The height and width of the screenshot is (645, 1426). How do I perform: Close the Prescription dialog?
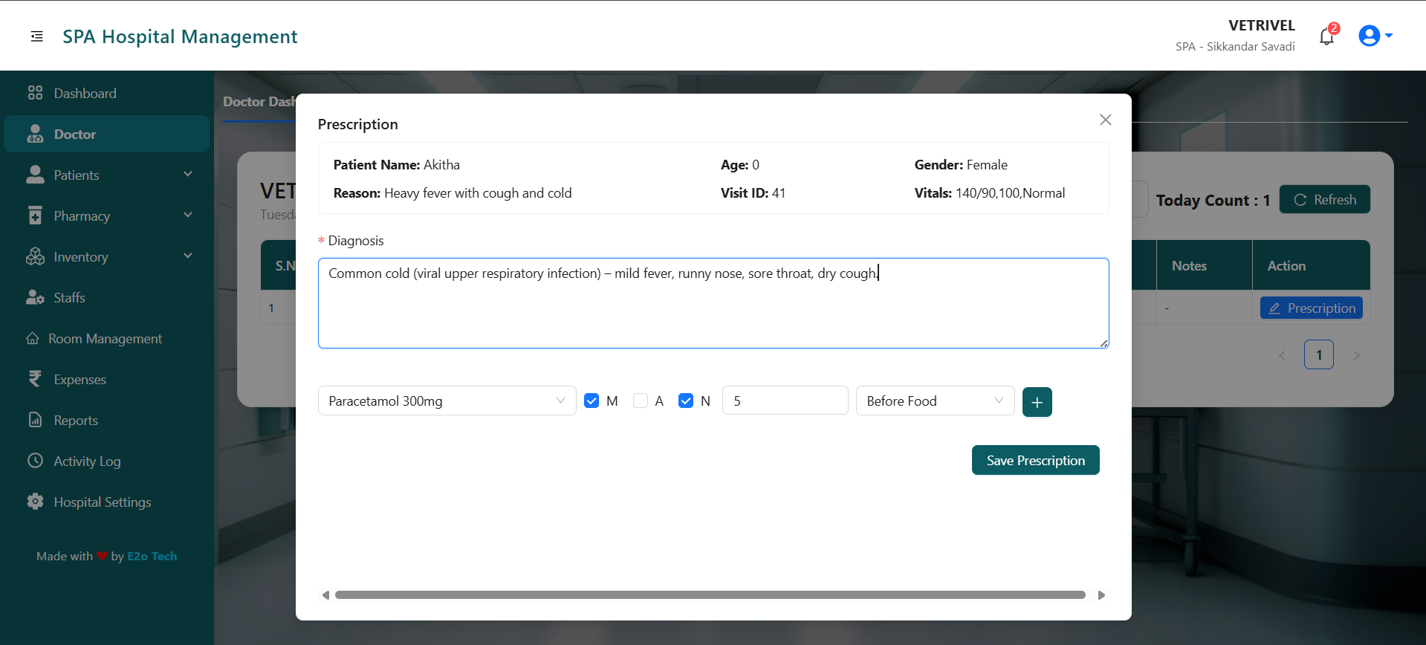pyautogui.click(x=1105, y=120)
